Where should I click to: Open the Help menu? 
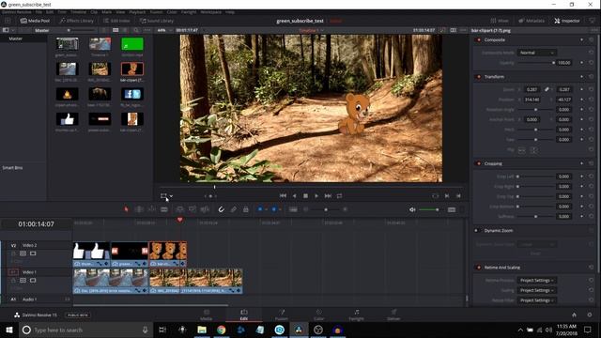230,12
